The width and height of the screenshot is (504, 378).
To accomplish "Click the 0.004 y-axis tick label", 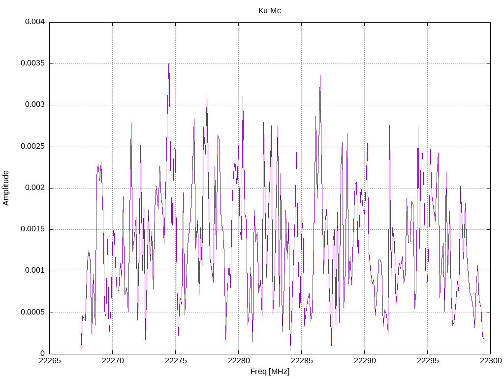I will coord(35,22).
